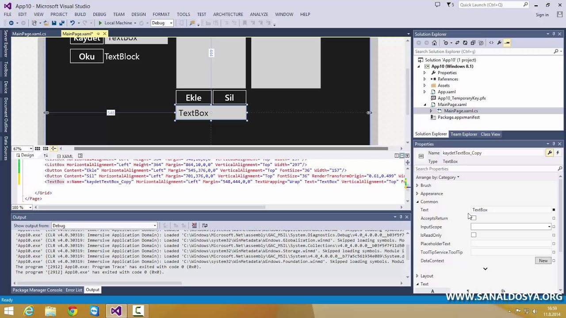566x318 pixels.
Task: Open the ARCHITECTURE menu
Action: click(228, 15)
